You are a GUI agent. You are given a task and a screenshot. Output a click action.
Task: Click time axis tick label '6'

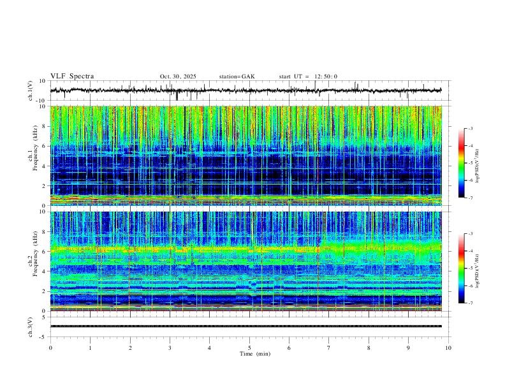click(289, 348)
